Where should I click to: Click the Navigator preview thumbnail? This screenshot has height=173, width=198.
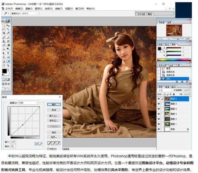[174, 30]
